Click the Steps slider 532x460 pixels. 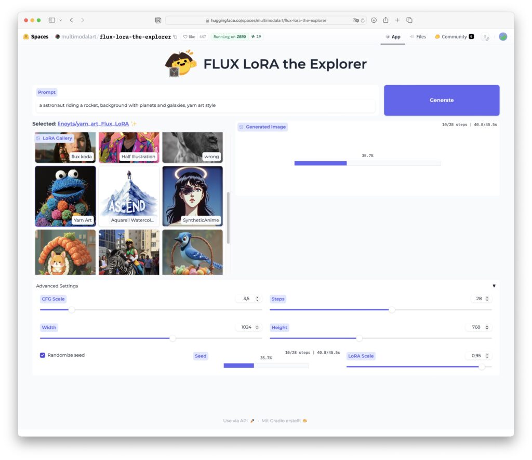(x=380, y=310)
